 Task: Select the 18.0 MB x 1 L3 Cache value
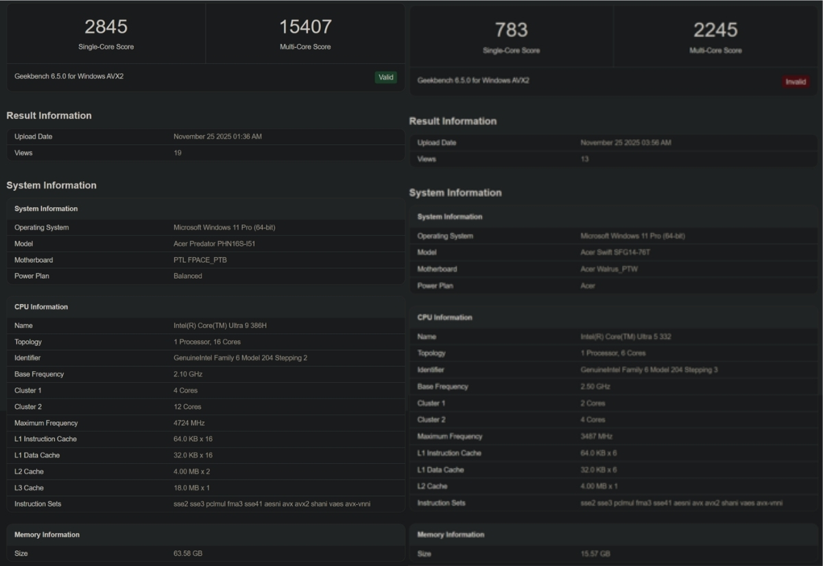191,488
